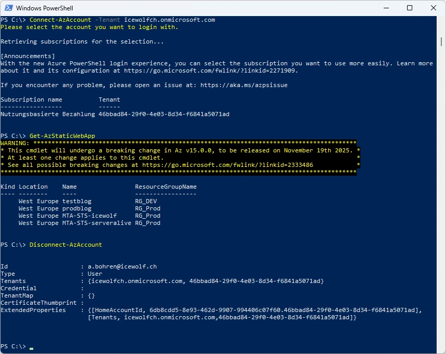Click the MTA-STS-serveralive row name
446x354 pixels.
(x=97, y=223)
